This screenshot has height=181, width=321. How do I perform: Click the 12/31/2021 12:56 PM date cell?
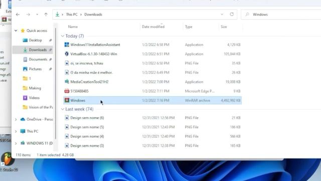click(x=158, y=118)
